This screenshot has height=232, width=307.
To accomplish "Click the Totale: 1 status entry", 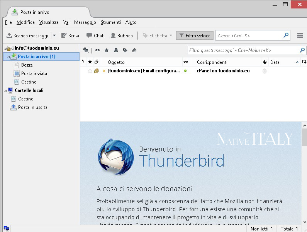I will [289, 229].
